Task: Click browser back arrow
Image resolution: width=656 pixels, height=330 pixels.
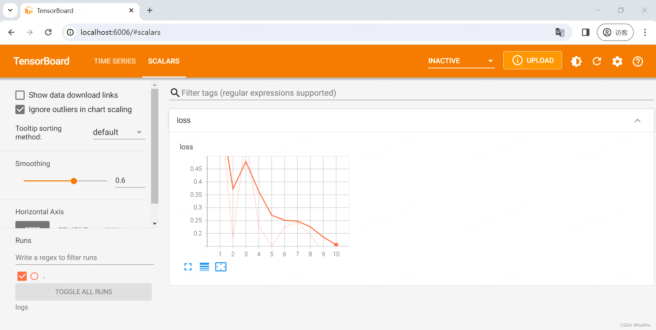Action: (x=11, y=32)
